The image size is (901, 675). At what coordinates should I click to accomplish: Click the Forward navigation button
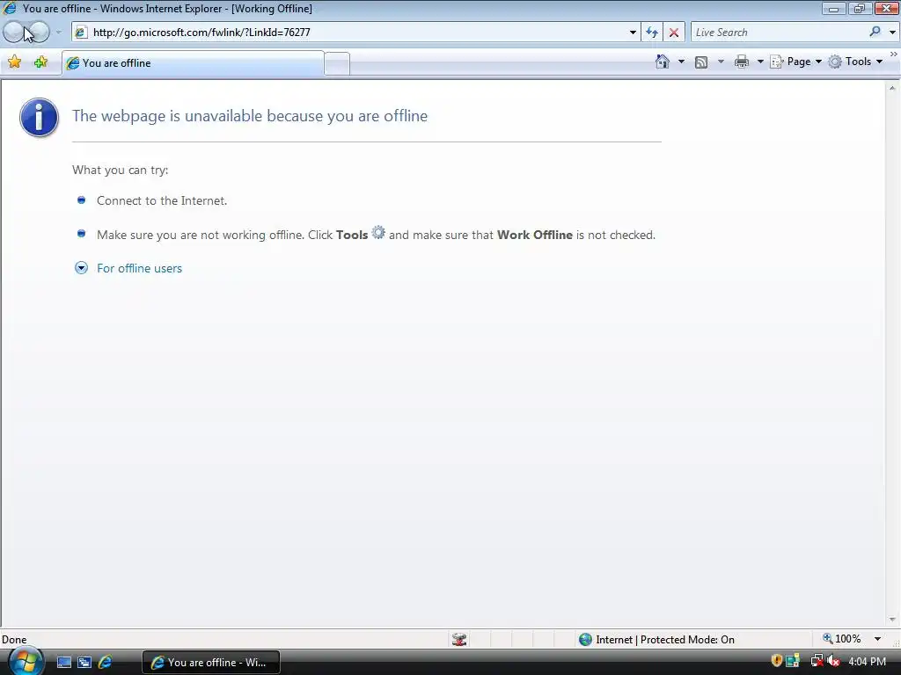[x=39, y=33]
